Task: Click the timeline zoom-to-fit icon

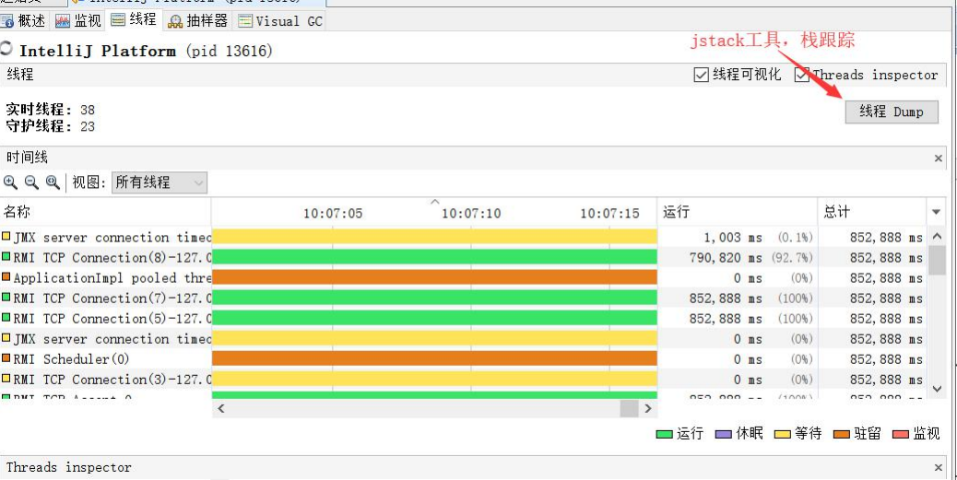Action: (x=53, y=181)
